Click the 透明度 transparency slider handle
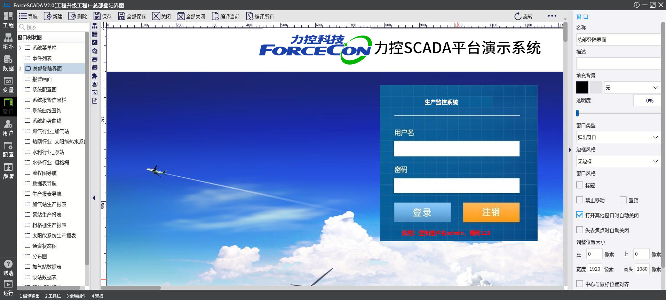666x300 pixels. click(578, 113)
